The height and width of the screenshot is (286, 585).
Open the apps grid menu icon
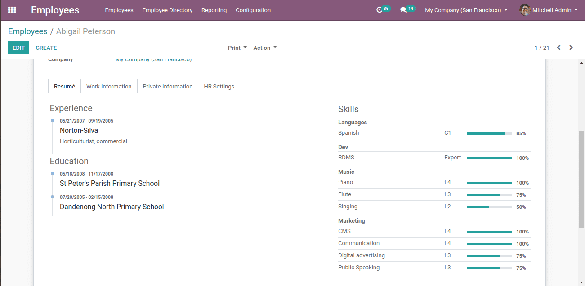12,10
